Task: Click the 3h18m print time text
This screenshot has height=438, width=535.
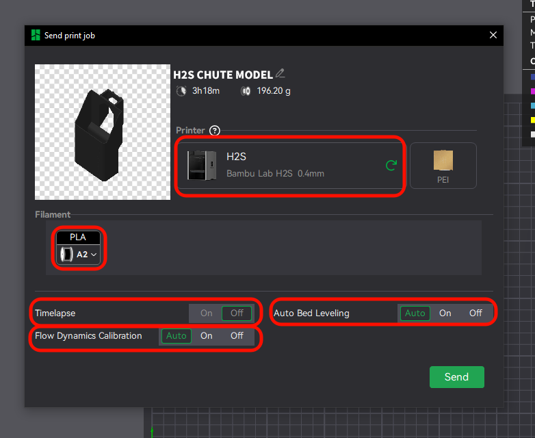Action: (x=206, y=91)
